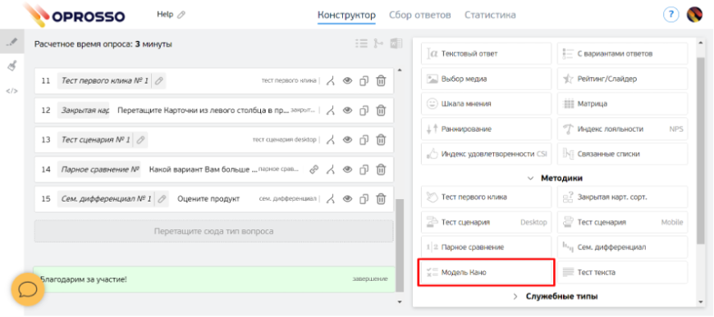Select С вариантами ответов question type
This screenshot has height=317, width=714.
pyautogui.click(x=622, y=54)
